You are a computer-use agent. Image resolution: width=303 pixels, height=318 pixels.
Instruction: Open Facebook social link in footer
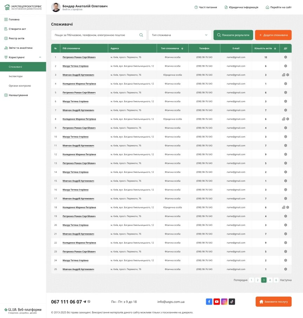coord(209,302)
